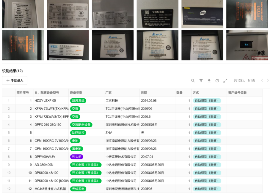Download the recognition results table
The image size is (270, 194).
209,81
